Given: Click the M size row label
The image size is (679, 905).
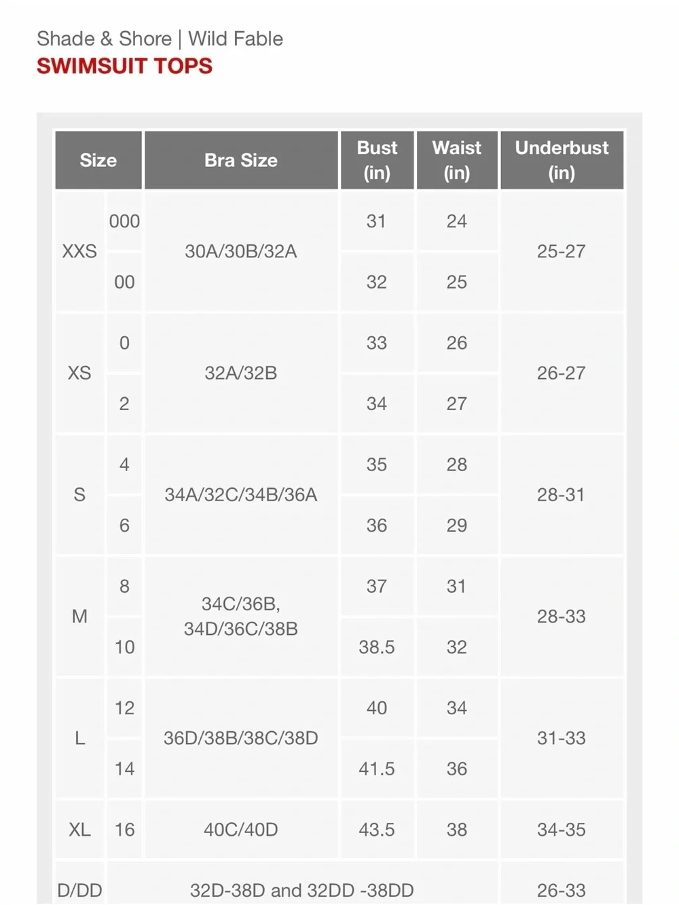Looking at the screenshot, I should tap(79, 616).
